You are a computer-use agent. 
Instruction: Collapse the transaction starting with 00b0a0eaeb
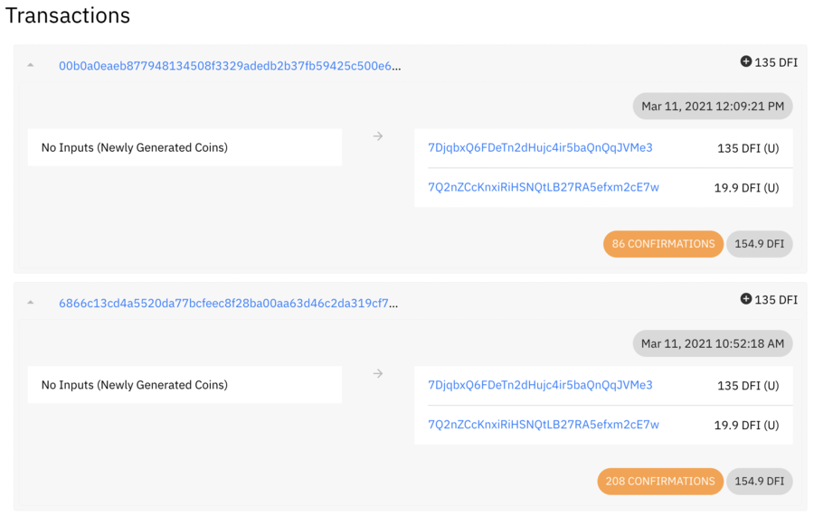(x=31, y=66)
